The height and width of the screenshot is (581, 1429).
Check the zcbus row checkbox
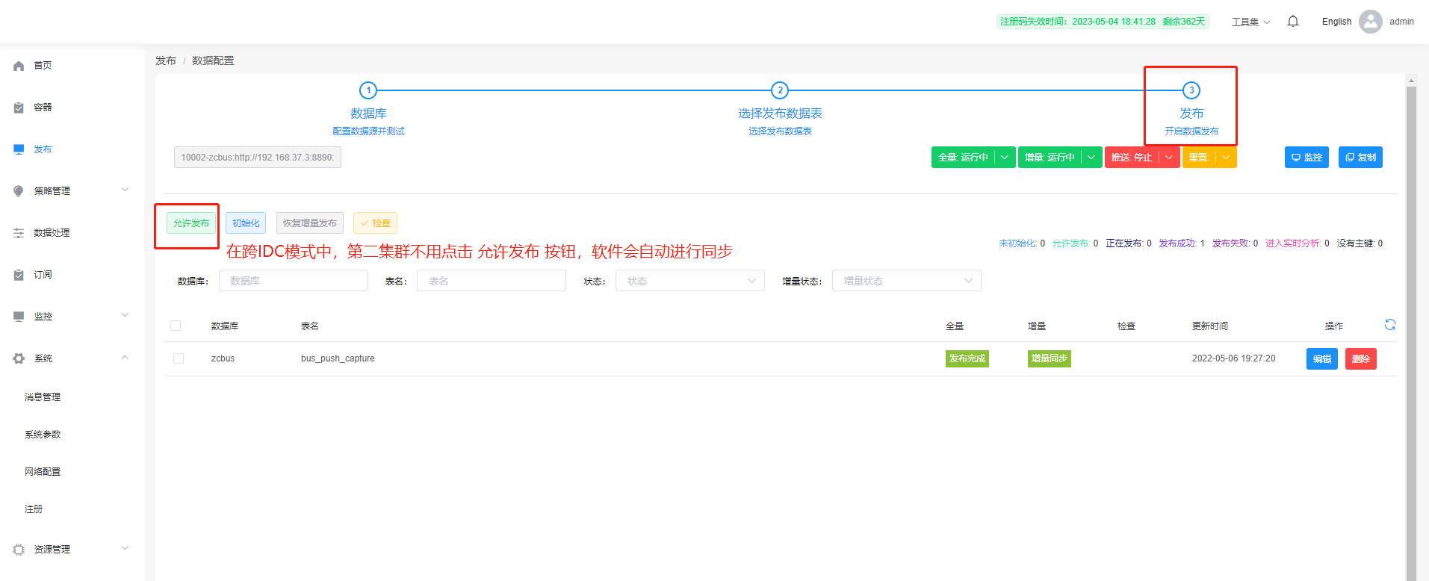(x=179, y=358)
